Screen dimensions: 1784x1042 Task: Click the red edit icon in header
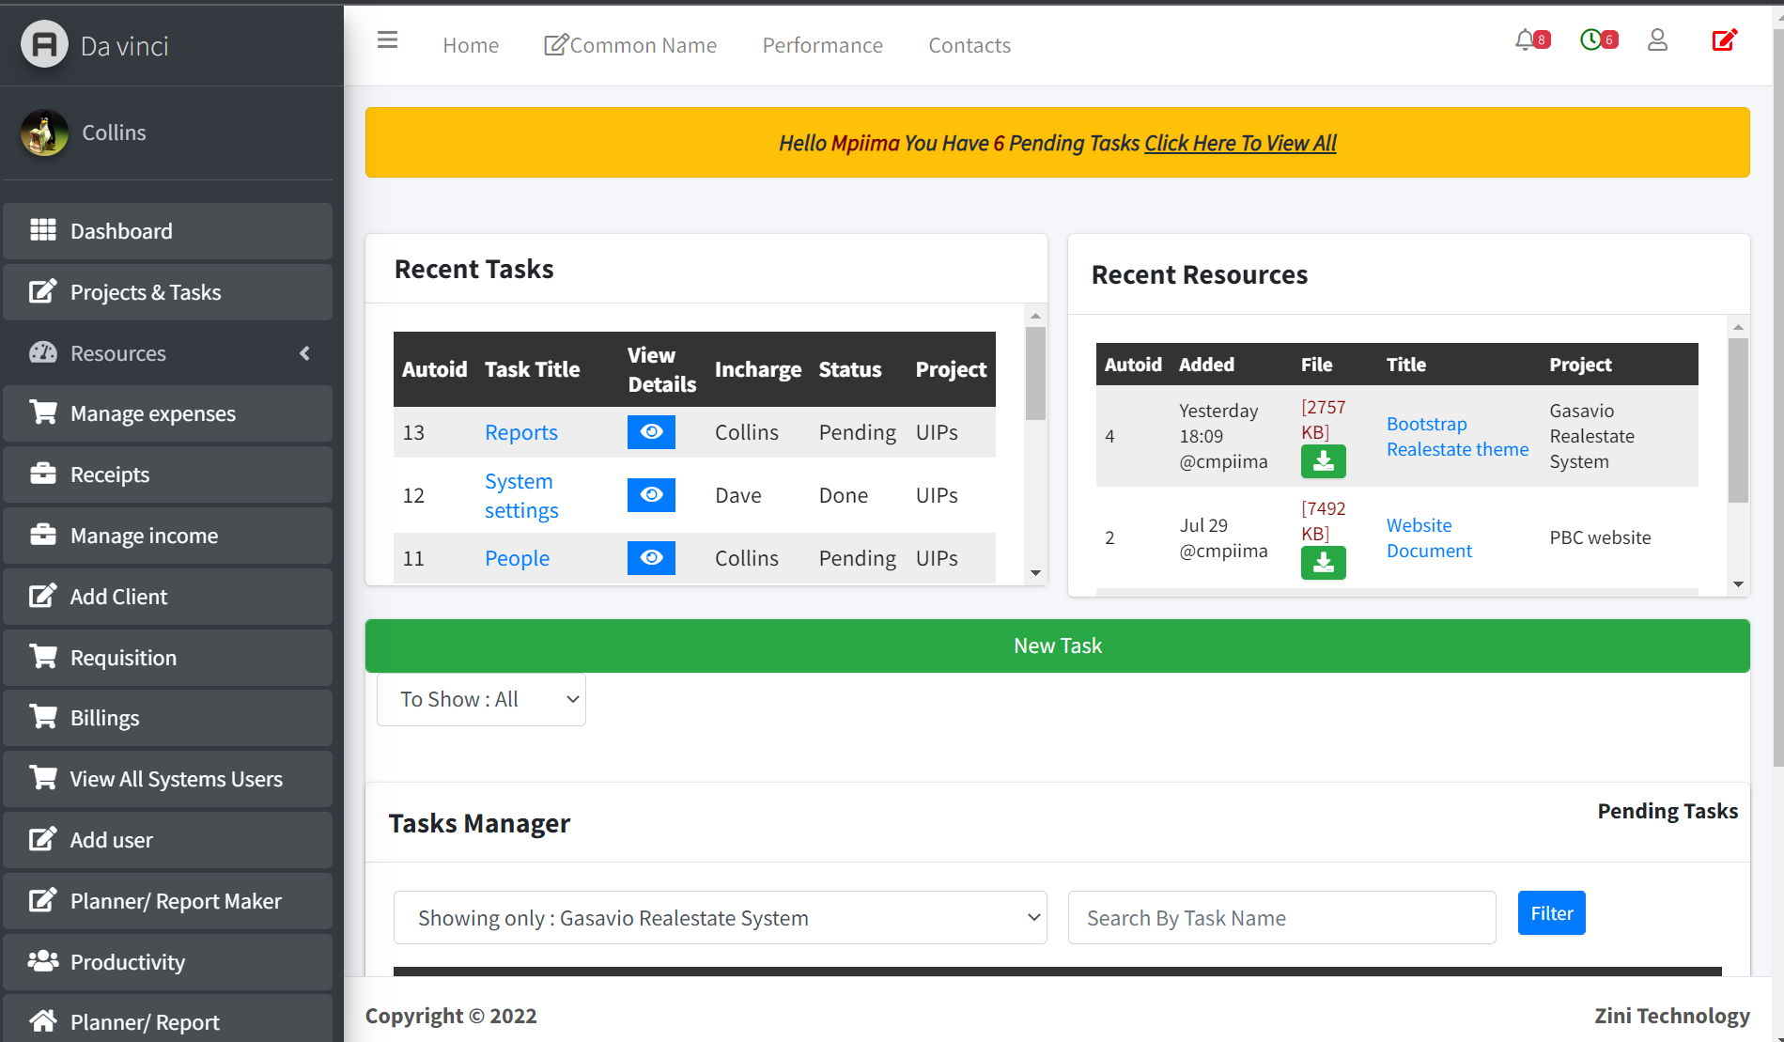click(x=1724, y=40)
